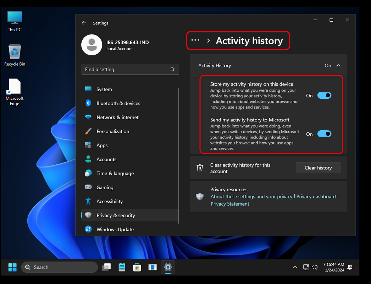Image resolution: width=371 pixels, height=284 pixels.
Task: Open About these settings and your privacy link
Action: tap(251, 197)
